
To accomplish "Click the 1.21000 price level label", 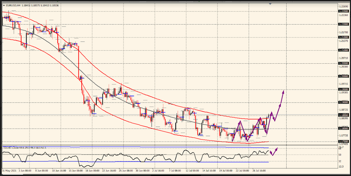I will point(343,50).
